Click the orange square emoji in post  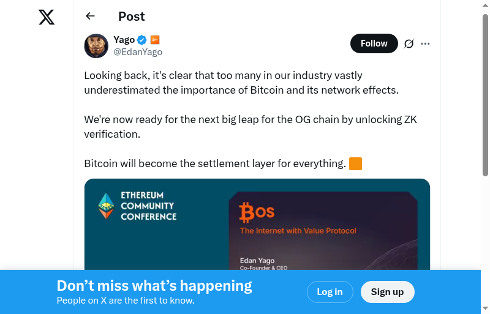click(x=355, y=164)
